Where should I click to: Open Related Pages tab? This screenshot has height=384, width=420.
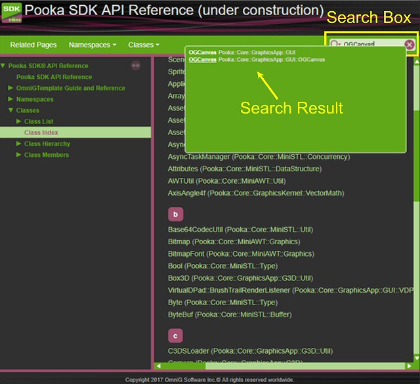tap(33, 45)
